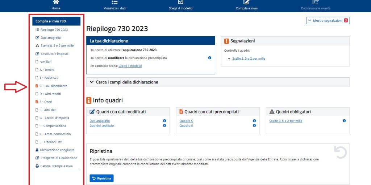This screenshot has width=371, height=185.
Task: Open quadro B - Fabbricati
Action: (47, 78)
